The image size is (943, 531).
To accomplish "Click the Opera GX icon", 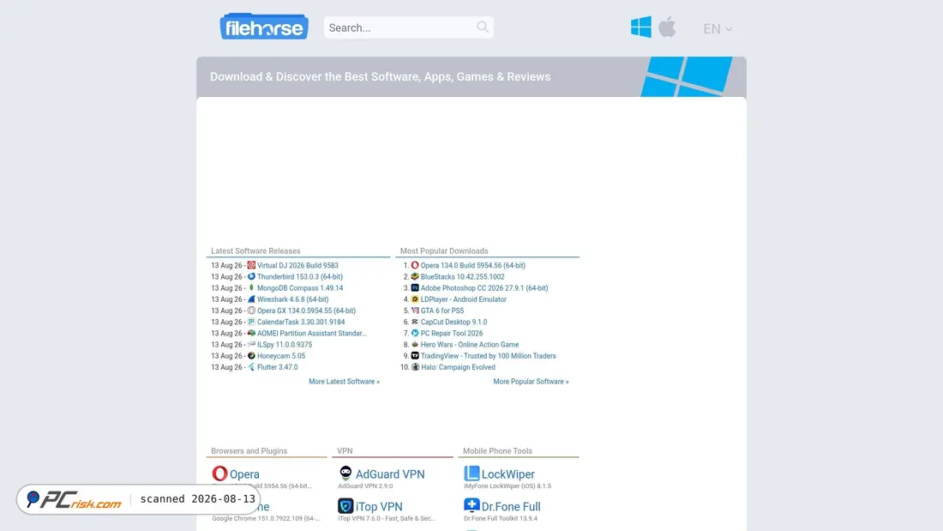I will pos(251,311).
